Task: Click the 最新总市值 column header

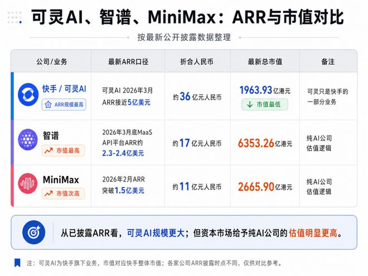Action: tap(265, 62)
